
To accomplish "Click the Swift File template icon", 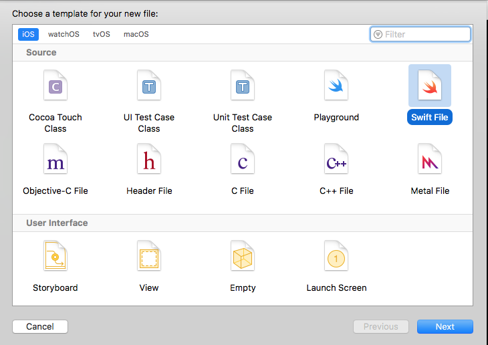I will point(430,86).
